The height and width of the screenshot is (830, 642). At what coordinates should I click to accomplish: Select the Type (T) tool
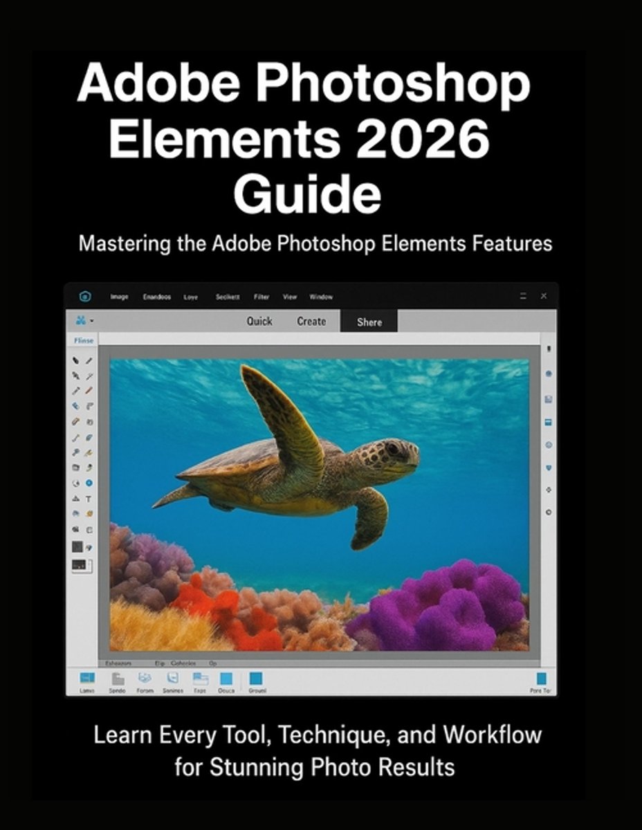(x=89, y=498)
